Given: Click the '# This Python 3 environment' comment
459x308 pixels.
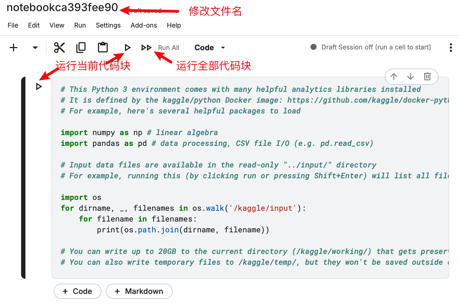Looking at the screenshot, I should (x=241, y=89).
